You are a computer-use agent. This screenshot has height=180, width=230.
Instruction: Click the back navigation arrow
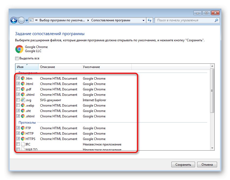(x=14, y=20)
